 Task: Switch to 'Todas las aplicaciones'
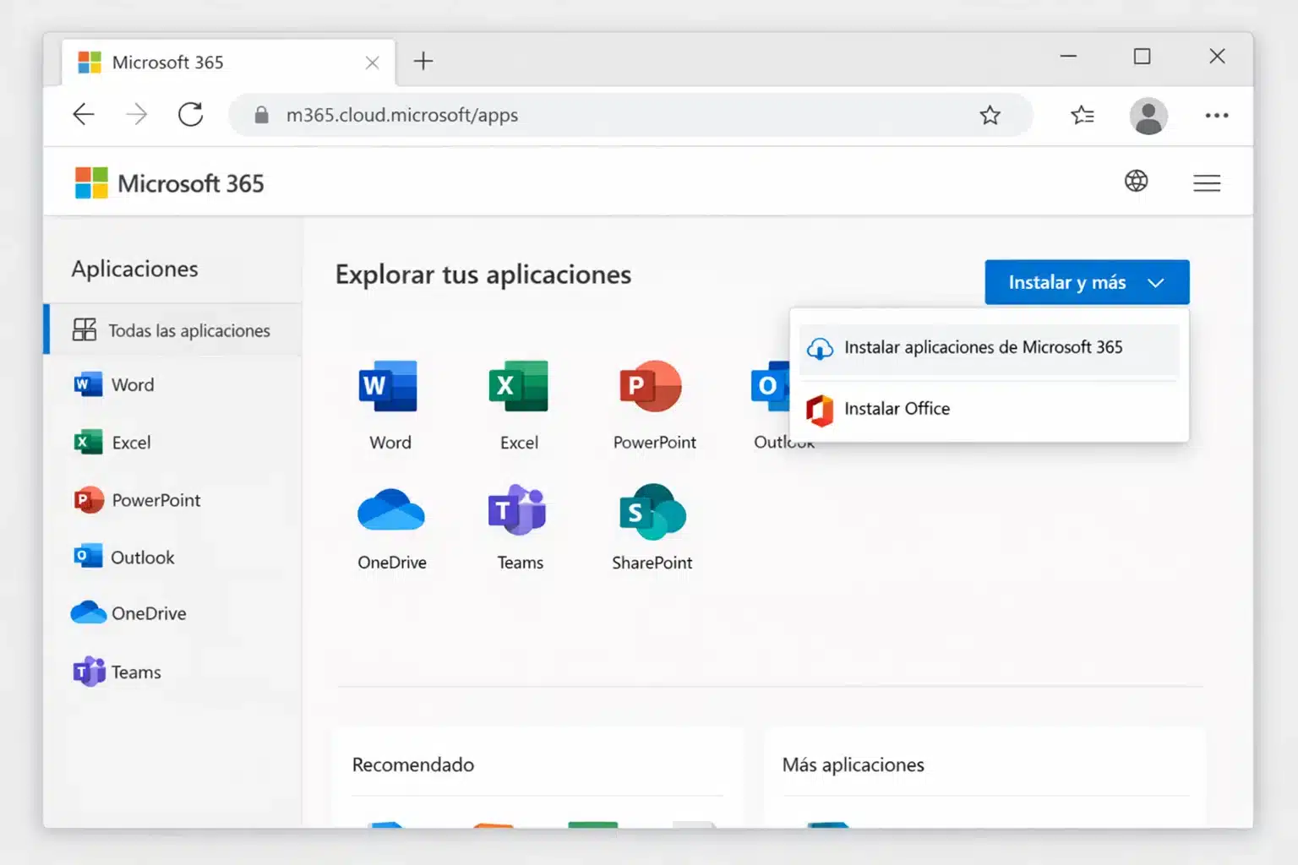click(188, 330)
